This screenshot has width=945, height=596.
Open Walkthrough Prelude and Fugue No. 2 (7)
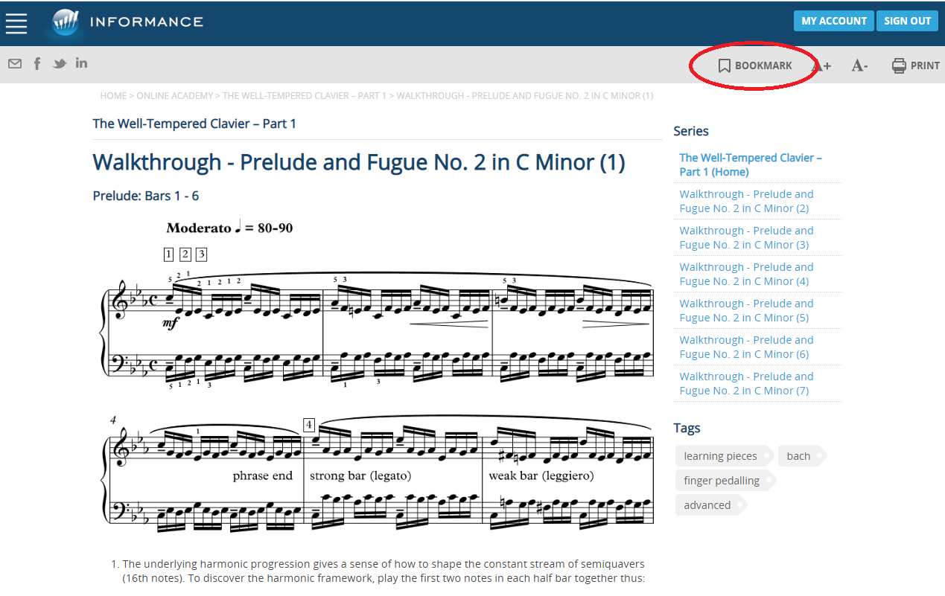coord(746,383)
